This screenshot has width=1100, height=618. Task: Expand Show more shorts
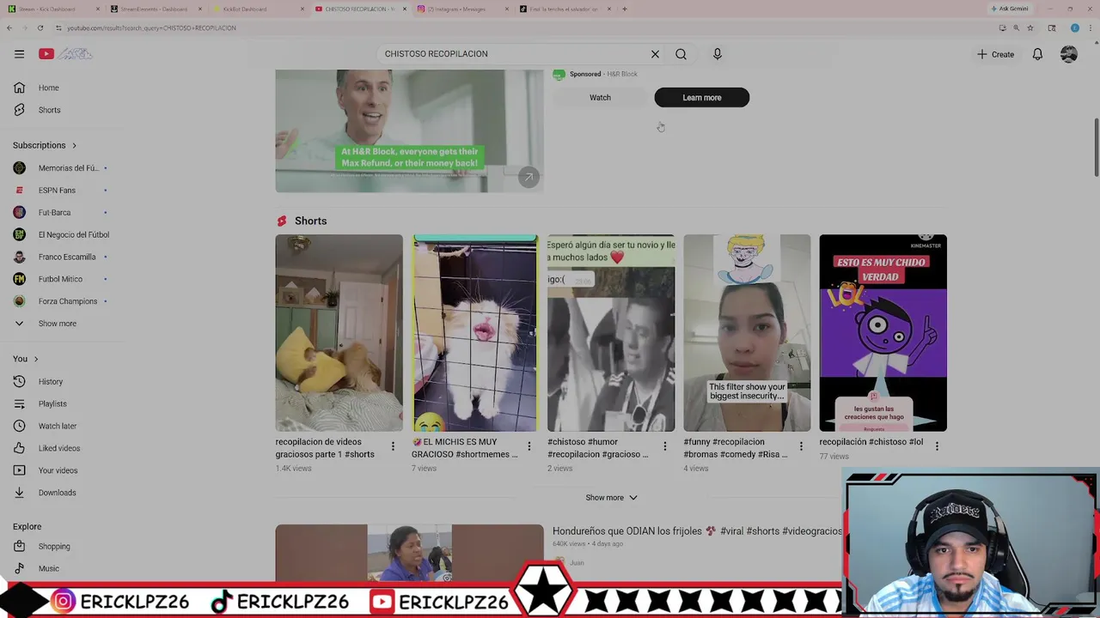611,498
